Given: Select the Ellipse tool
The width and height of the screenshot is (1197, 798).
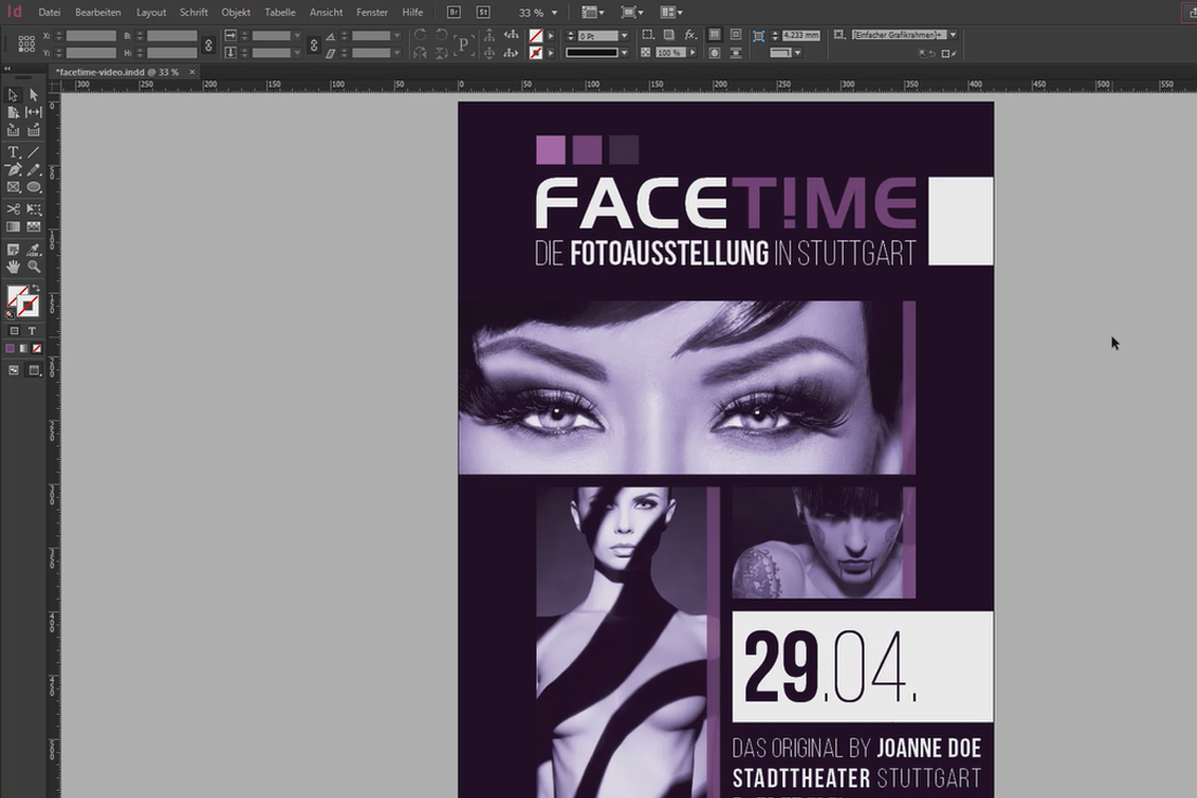Looking at the screenshot, I should click(x=34, y=187).
